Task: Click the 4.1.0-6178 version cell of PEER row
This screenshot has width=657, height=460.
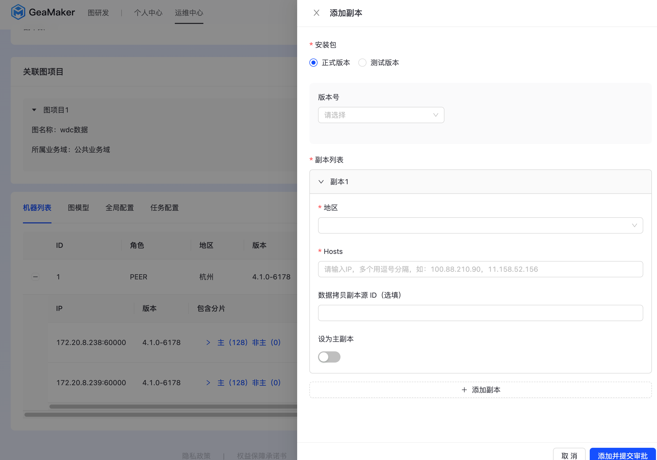Action: pyautogui.click(x=271, y=277)
